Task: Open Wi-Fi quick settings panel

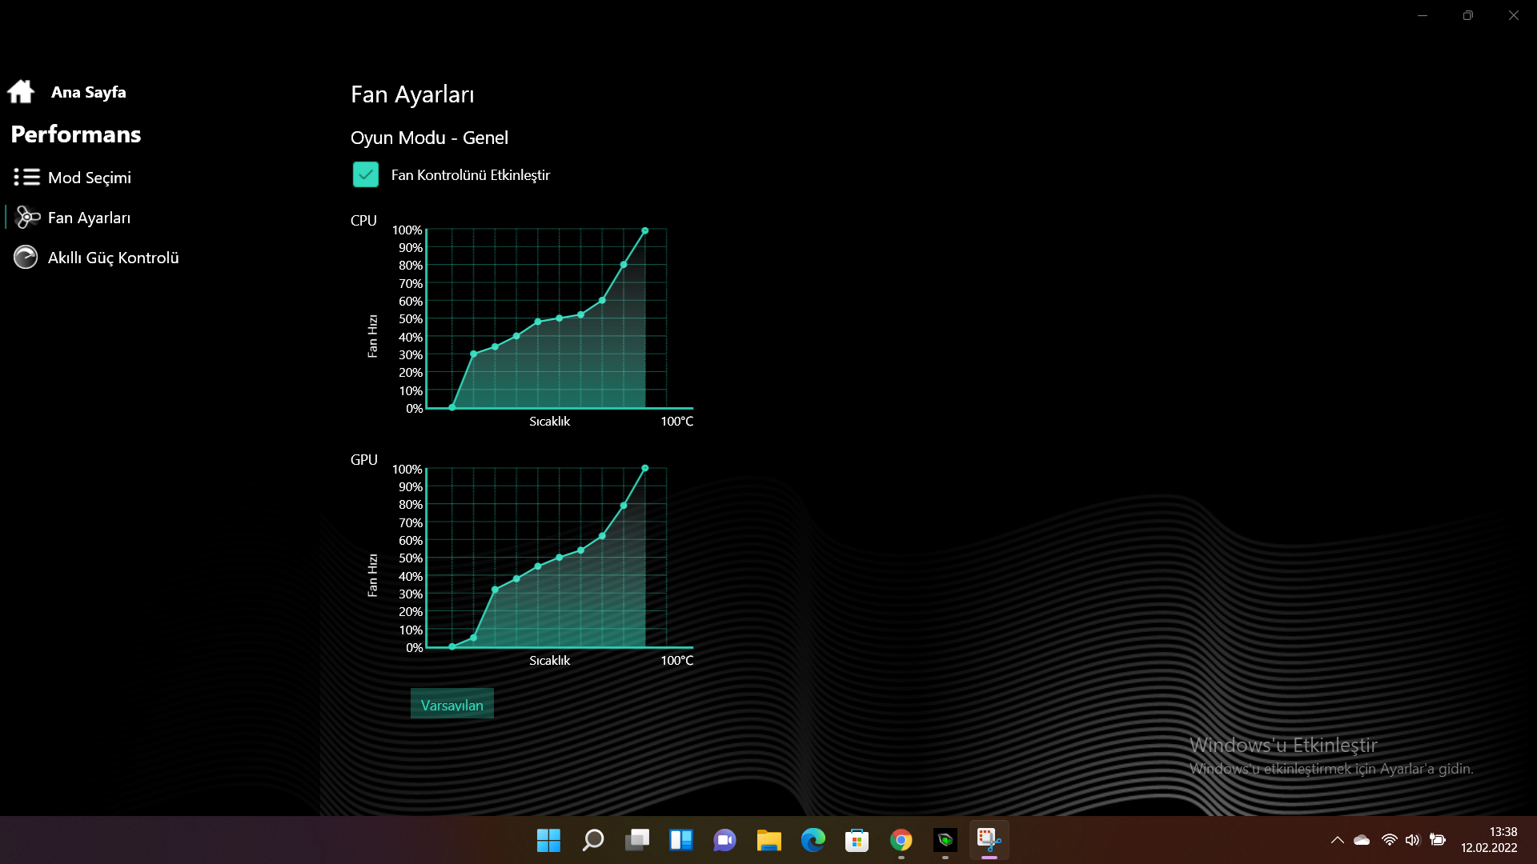Action: pyautogui.click(x=1390, y=840)
